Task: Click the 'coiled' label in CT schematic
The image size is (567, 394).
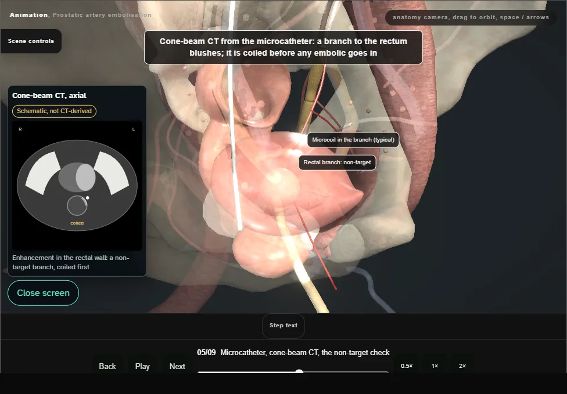Action: pyautogui.click(x=77, y=223)
